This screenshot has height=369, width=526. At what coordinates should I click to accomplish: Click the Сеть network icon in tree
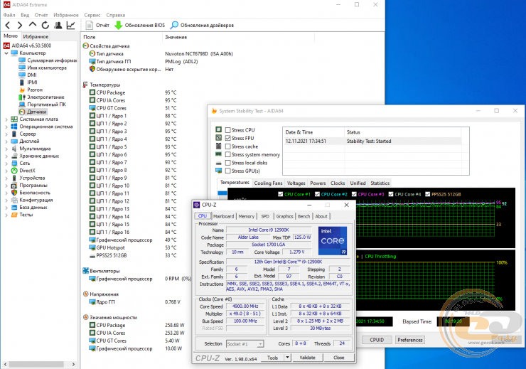tap(14, 164)
